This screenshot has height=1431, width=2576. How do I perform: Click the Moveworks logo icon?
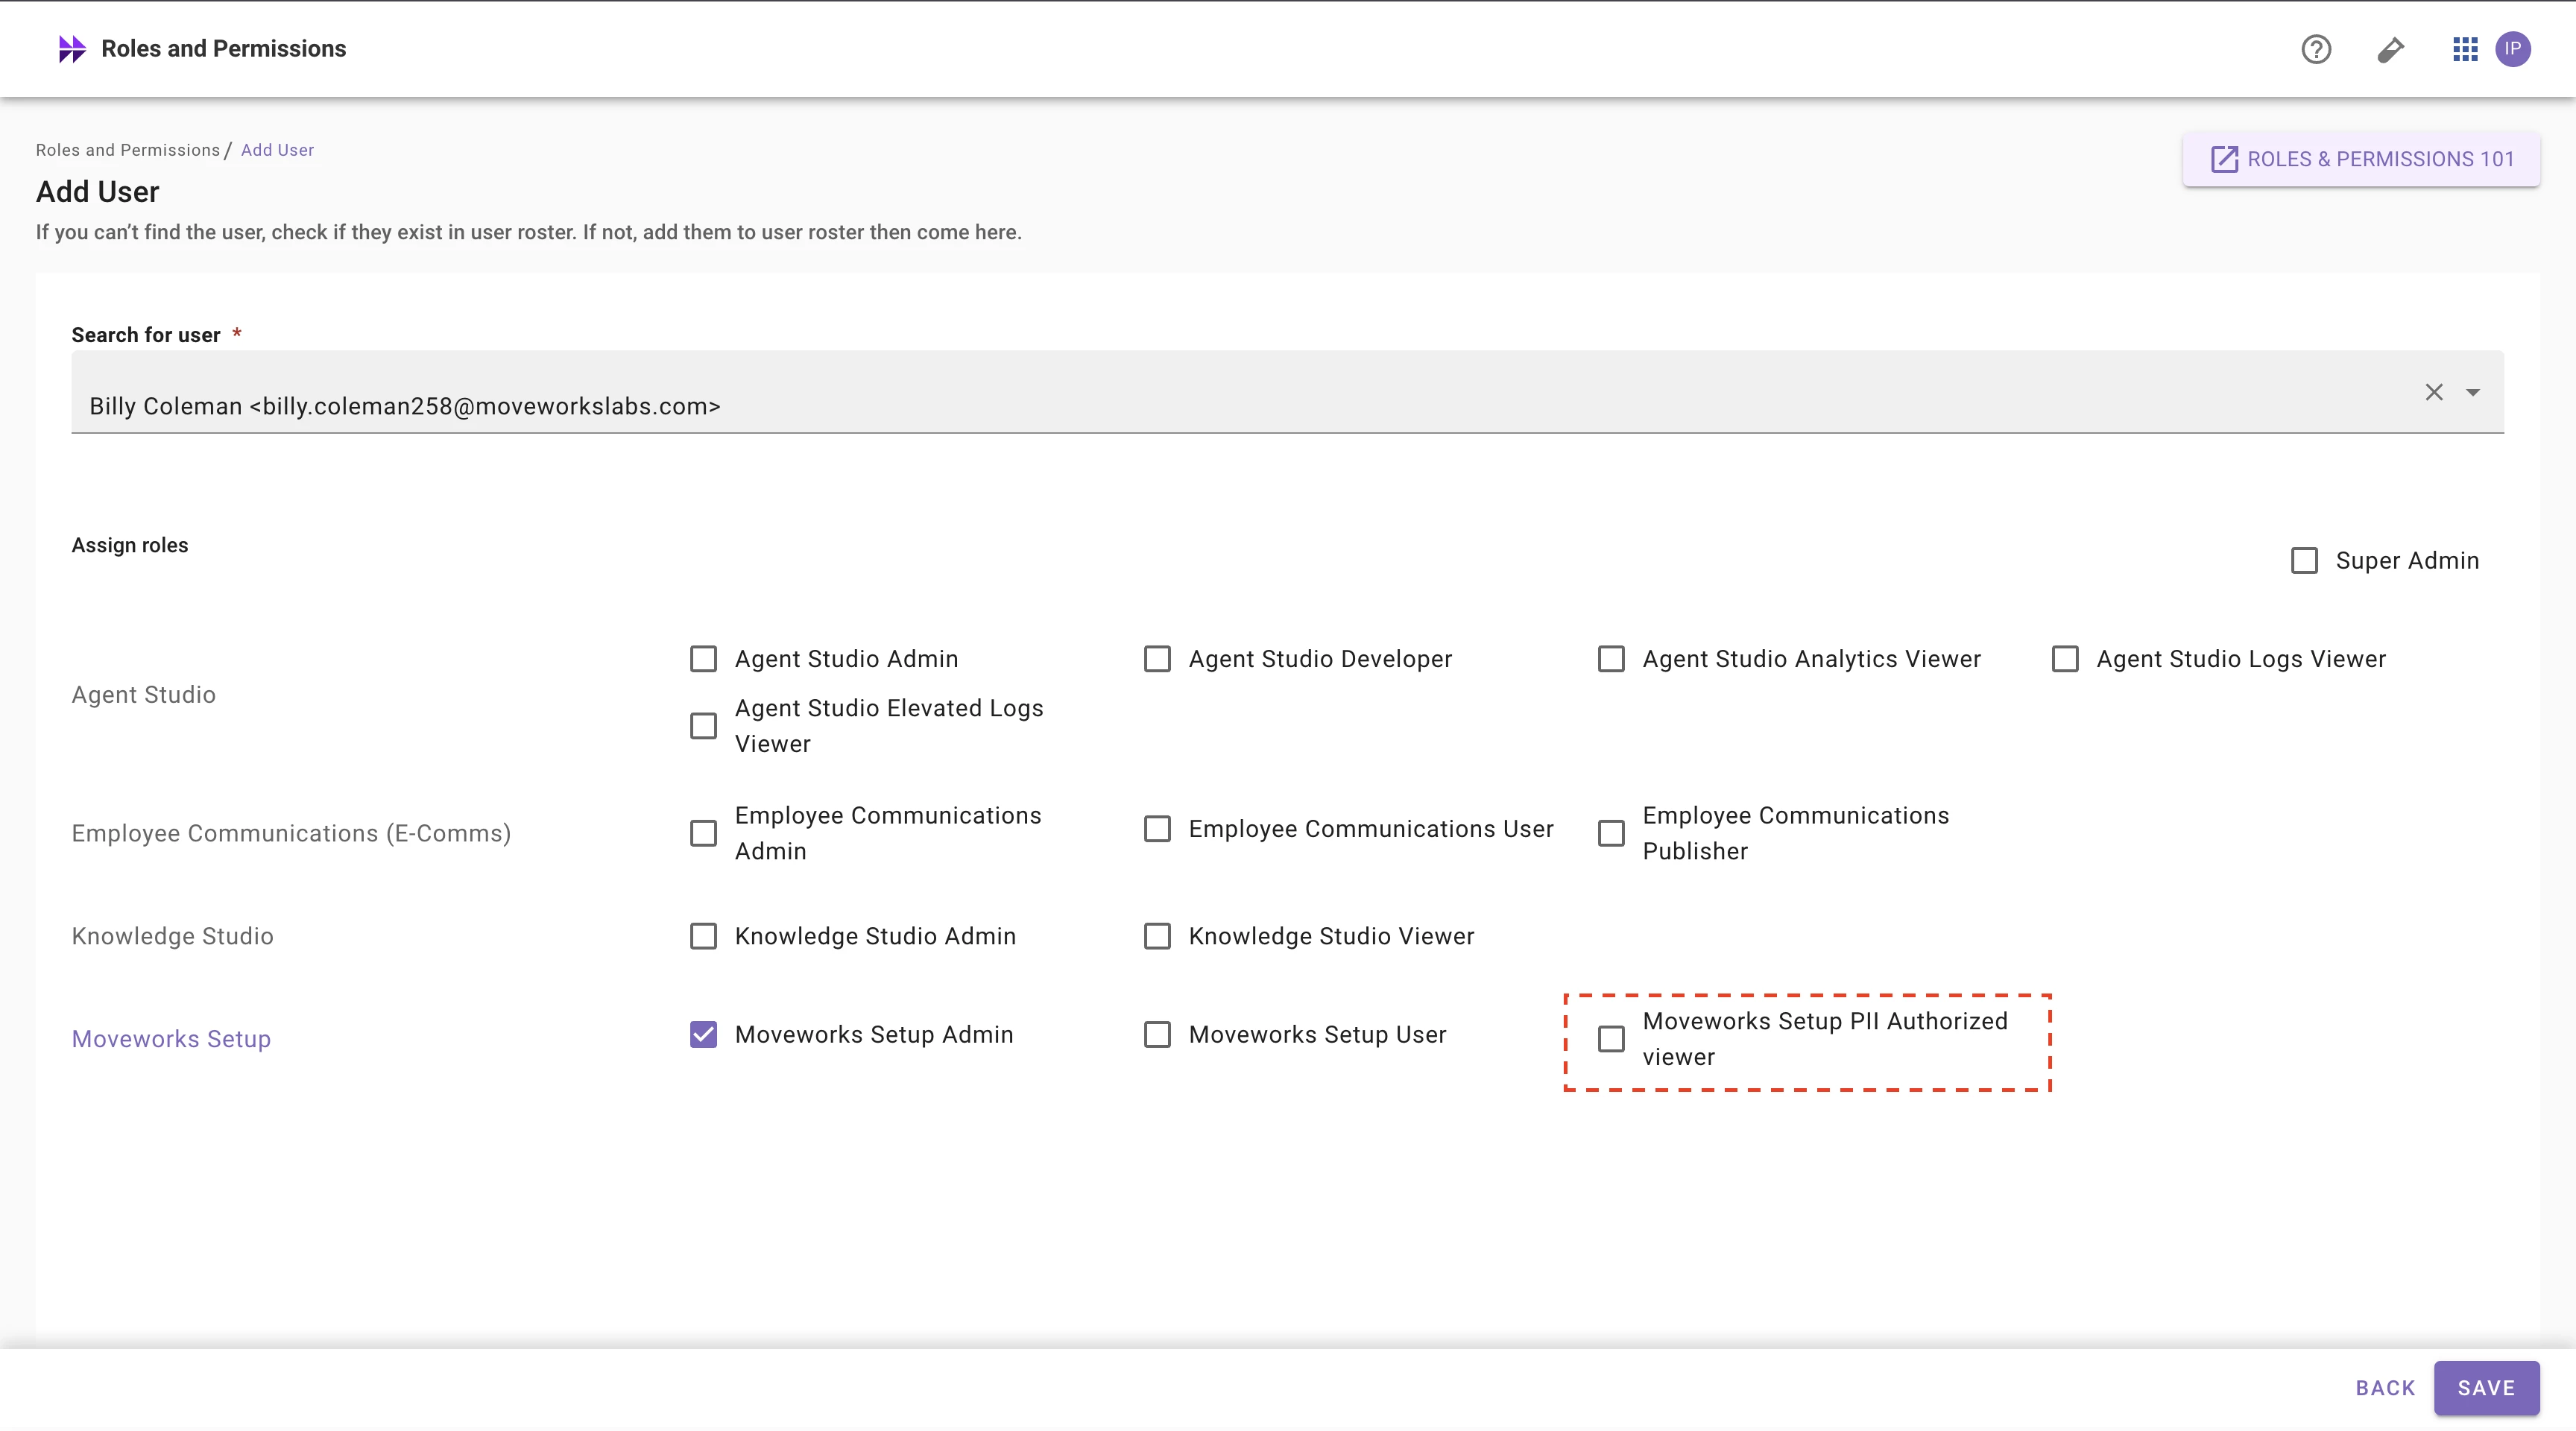(x=72, y=49)
